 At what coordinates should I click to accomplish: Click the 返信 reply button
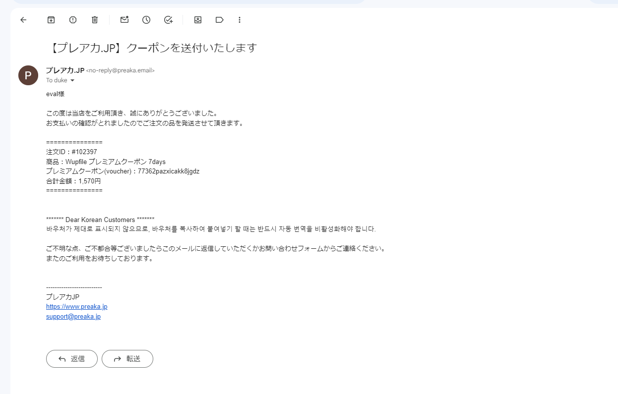click(x=72, y=359)
